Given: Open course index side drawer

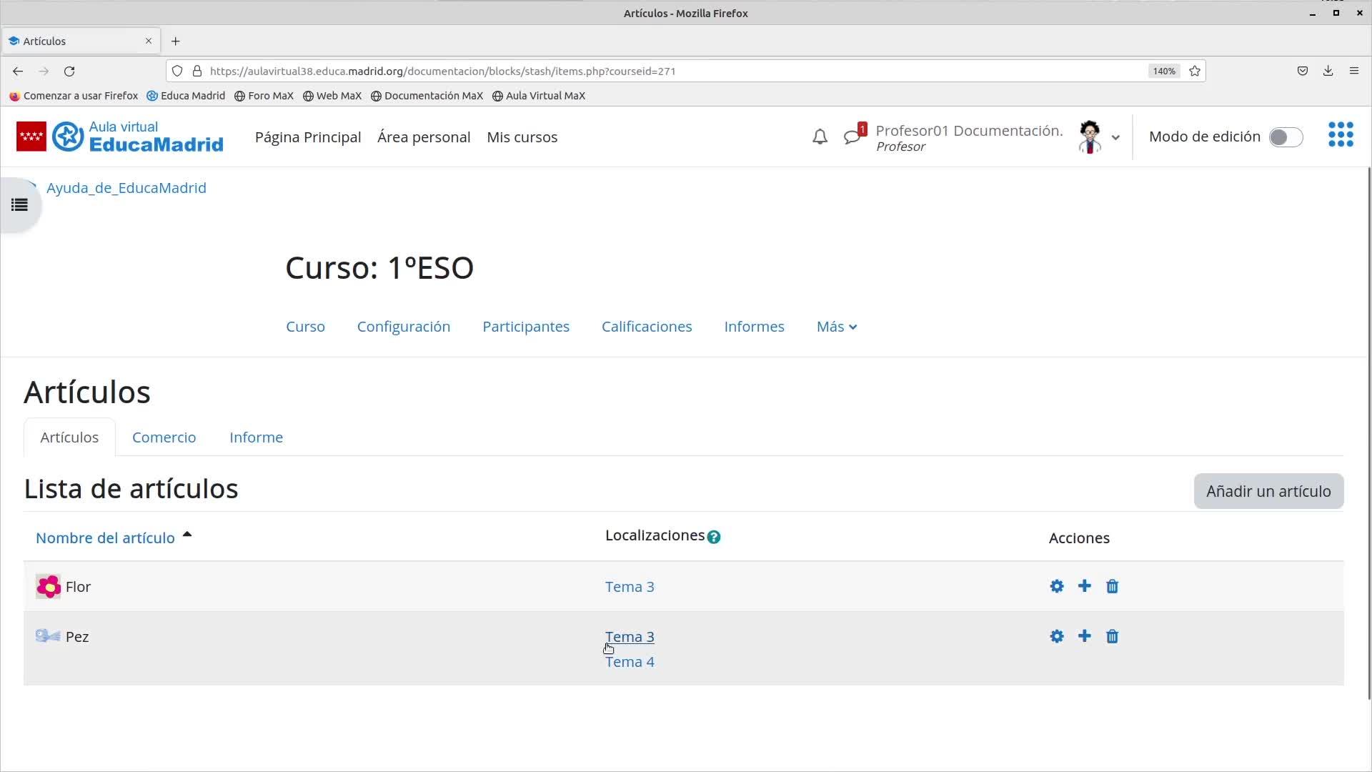Looking at the screenshot, I should (x=19, y=205).
